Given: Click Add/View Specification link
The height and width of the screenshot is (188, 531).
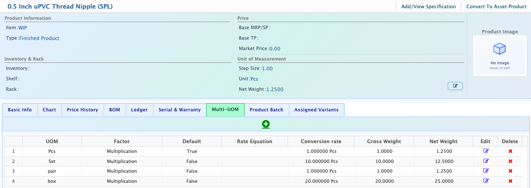Looking at the screenshot, I should pos(429,6).
